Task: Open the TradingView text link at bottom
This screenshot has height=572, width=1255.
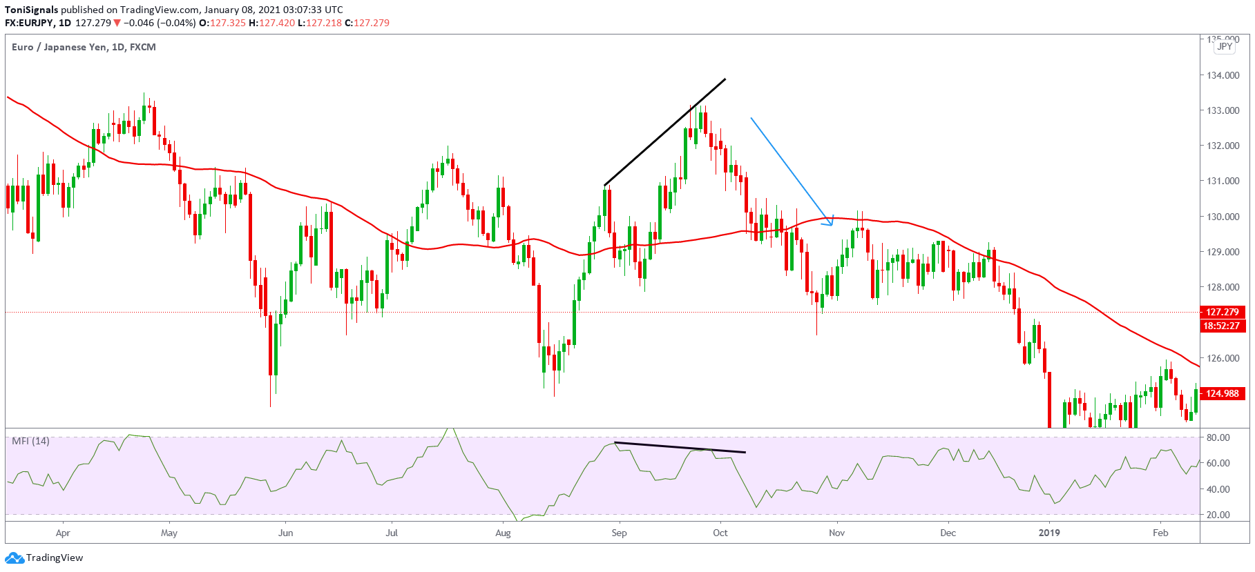Action: (55, 558)
